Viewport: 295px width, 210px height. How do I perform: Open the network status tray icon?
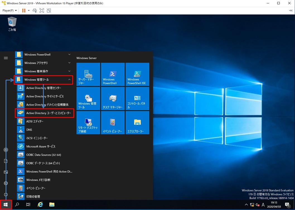(x=252, y=205)
